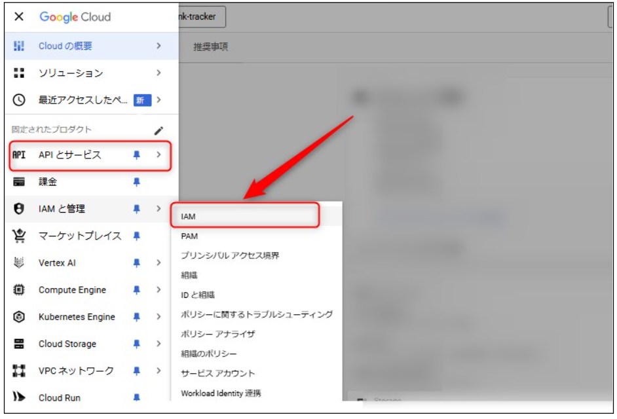The image size is (617, 419).
Task: Click the 固定されたプロダクト section heading
Action: [52, 130]
